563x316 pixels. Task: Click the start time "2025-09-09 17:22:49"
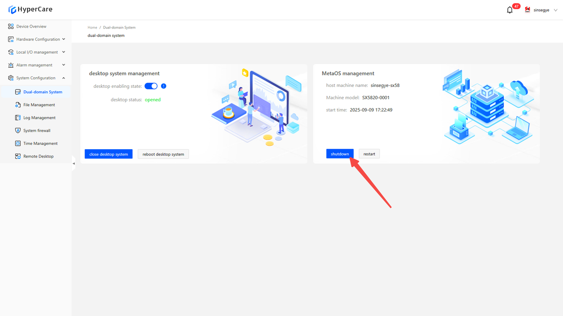[371, 110]
